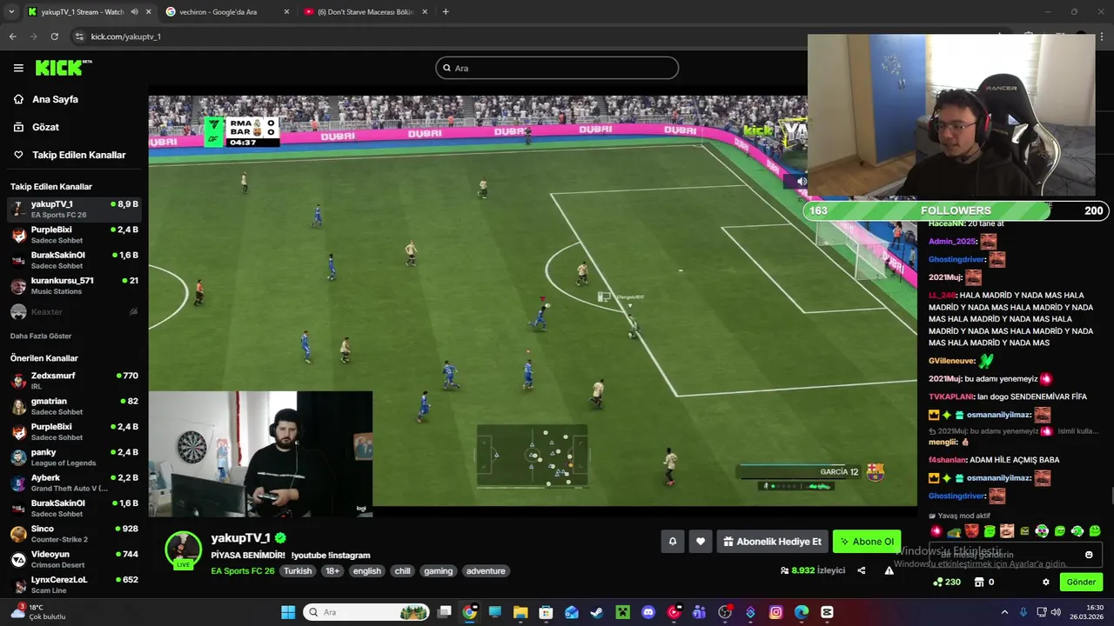1114x626 pixels.
Task: Go to Ana Sayfa
Action: tap(55, 99)
